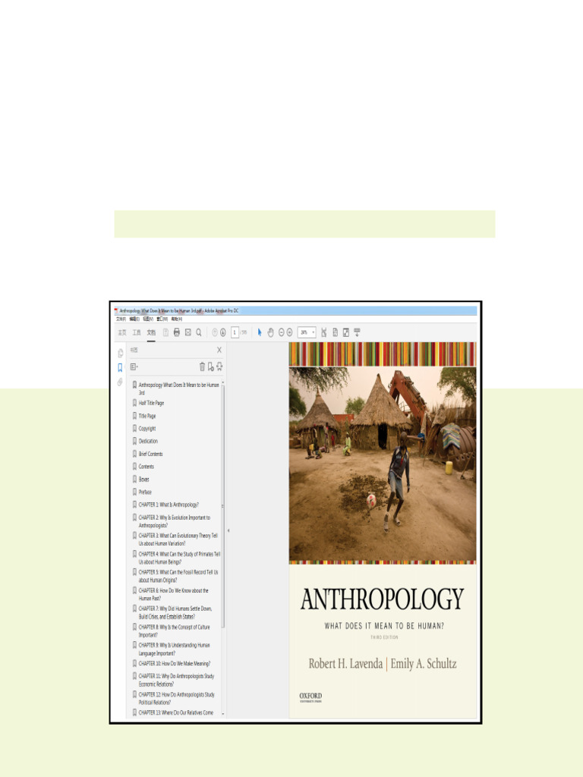583x777 pixels.
Task: Click the current page number field
Action: pos(235,332)
